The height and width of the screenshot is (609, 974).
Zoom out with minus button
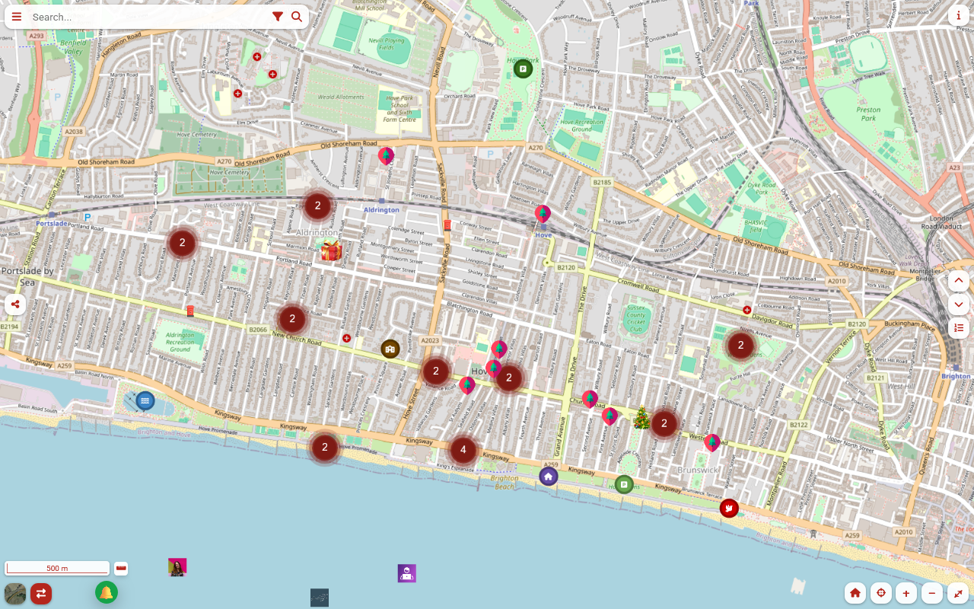(931, 593)
